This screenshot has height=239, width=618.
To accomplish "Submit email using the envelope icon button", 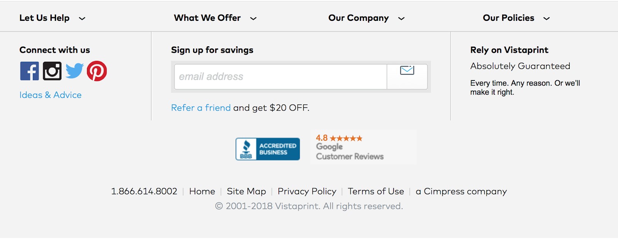I will (x=407, y=76).
